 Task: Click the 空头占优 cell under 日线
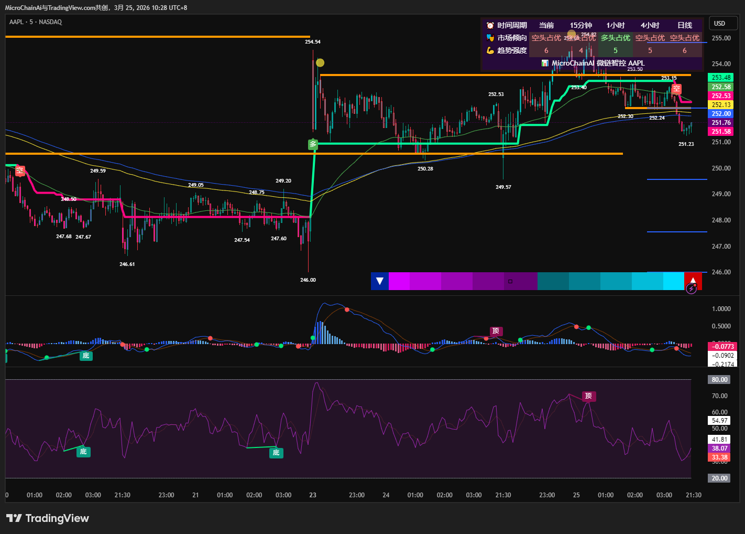tap(685, 38)
